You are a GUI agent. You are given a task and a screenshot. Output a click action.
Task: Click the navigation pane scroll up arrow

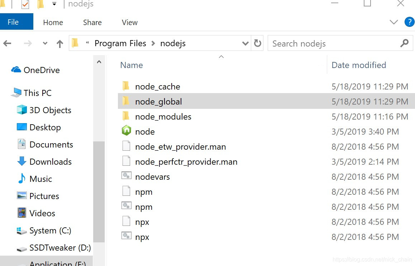click(99, 62)
